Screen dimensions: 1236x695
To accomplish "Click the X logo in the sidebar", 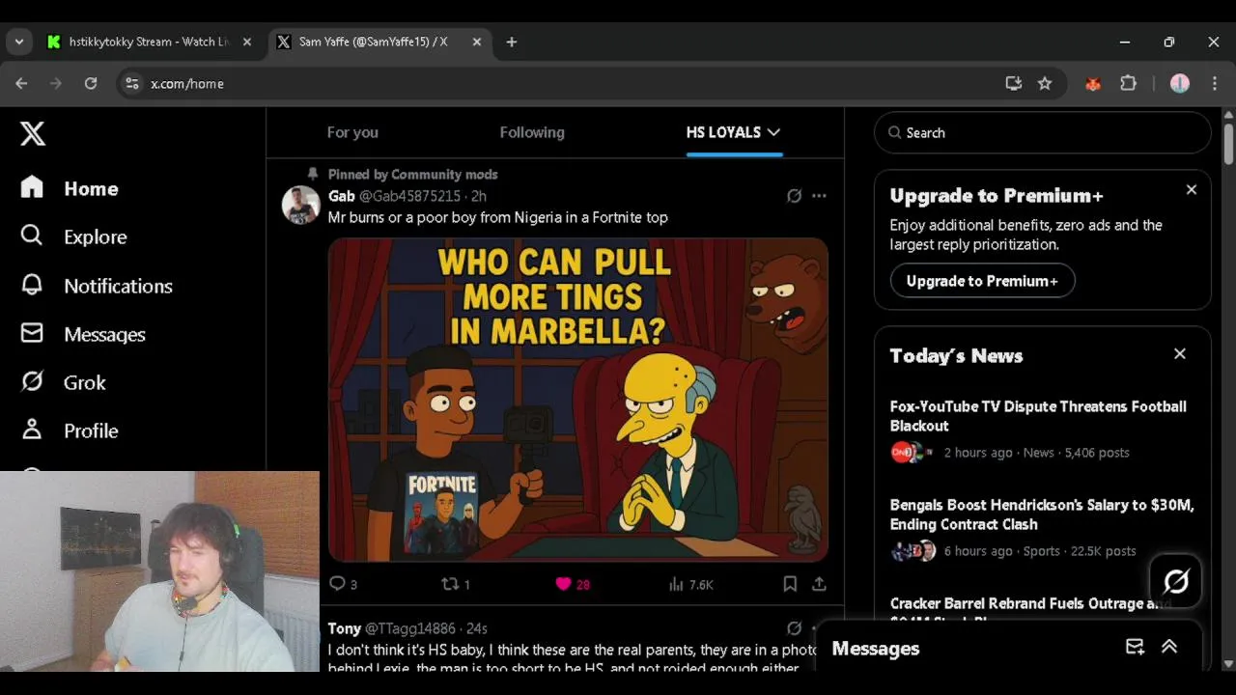I will (x=33, y=133).
